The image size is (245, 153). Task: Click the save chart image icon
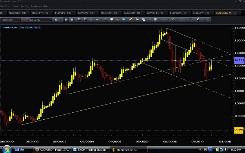point(143,20)
